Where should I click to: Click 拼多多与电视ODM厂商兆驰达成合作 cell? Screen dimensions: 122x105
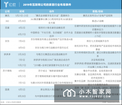[52, 60]
